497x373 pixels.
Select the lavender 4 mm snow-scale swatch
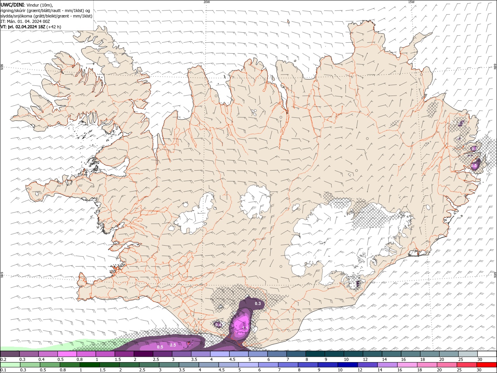coord(219,354)
